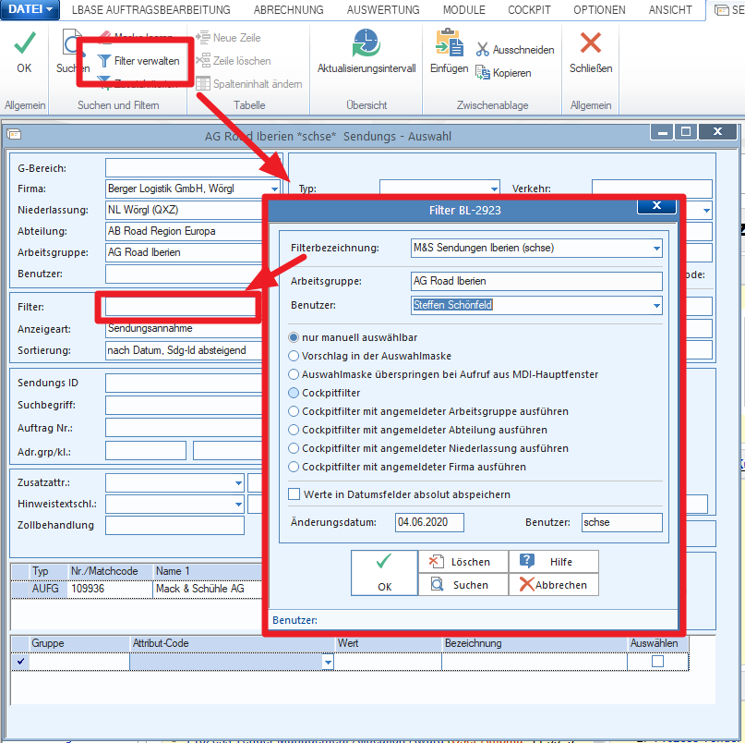Expand the Filterbezeichnung dropdown
Viewport: 745px width, 743px height.
click(x=656, y=248)
